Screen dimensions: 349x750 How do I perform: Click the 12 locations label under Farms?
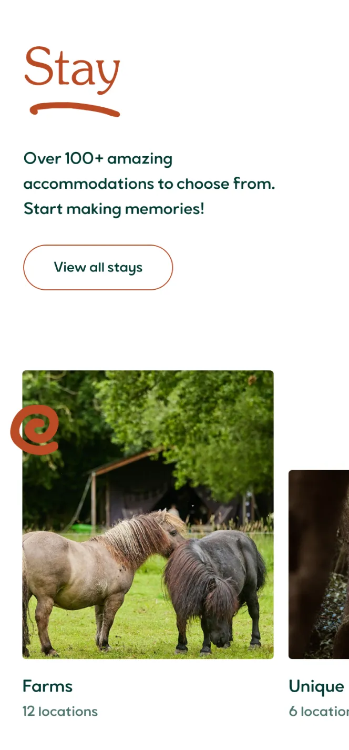point(60,712)
